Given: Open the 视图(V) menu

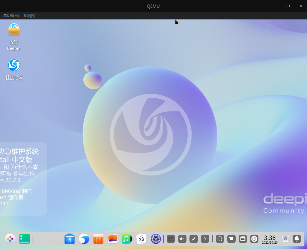Looking at the screenshot, I should click(x=29, y=16).
